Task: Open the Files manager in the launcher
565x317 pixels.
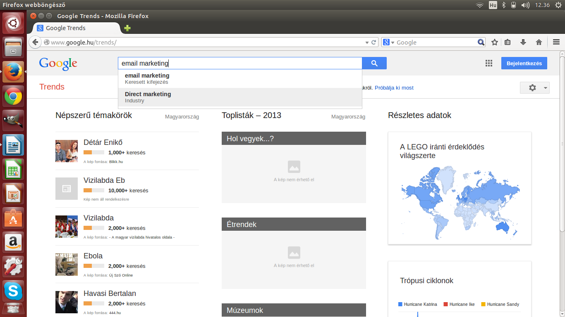Action: click(x=13, y=47)
